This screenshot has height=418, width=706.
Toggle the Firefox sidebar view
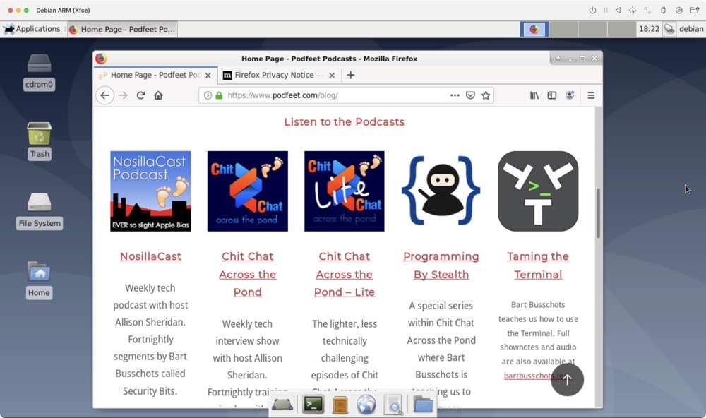coord(552,95)
